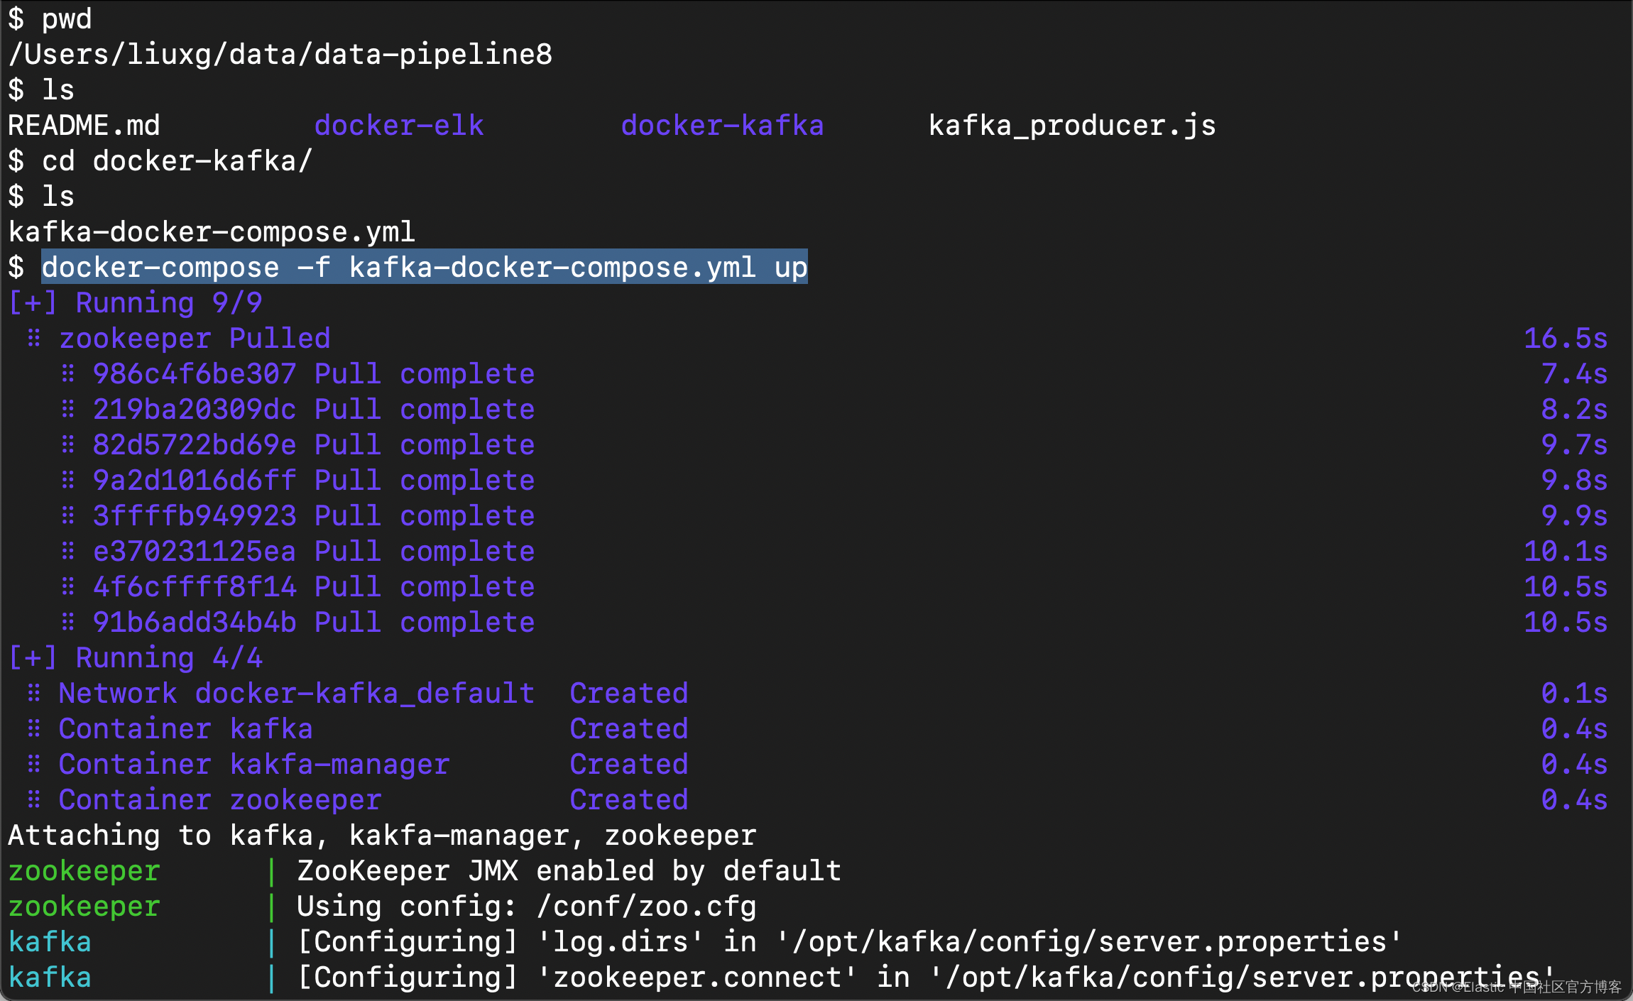
Task: Click the highlighted docker-compose up command
Action: (425, 268)
